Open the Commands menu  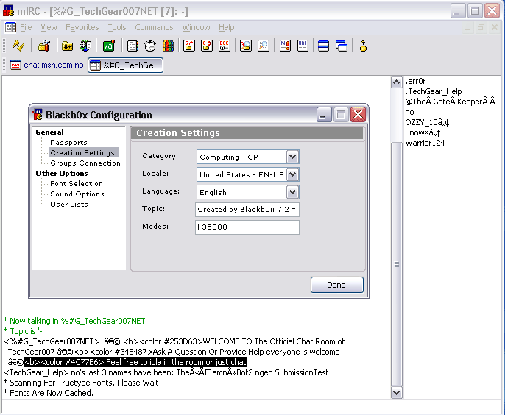(x=154, y=27)
